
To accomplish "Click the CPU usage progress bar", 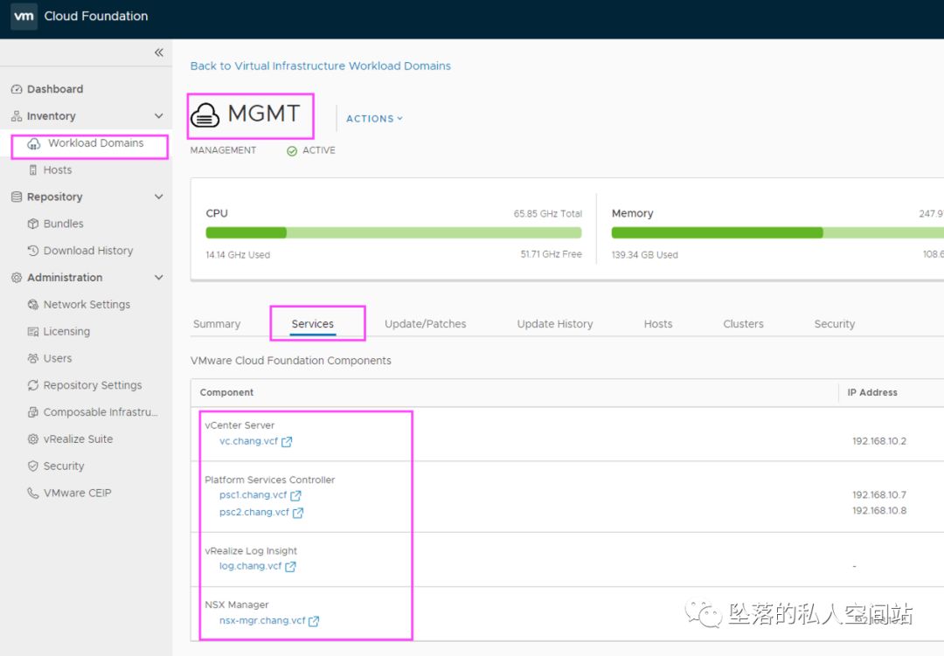I will pyautogui.click(x=393, y=233).
